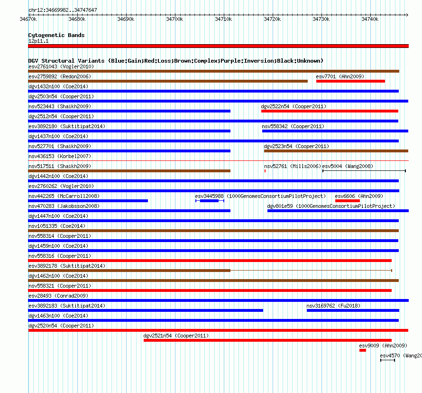Open the esv7701 (Ahn2009) loss variant
This screenshot has height=393, width=422.
click(x=350, y=81)
